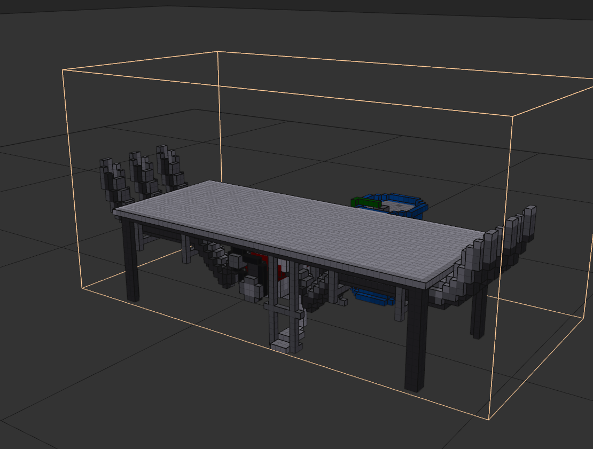The image size is (593, 449).
Task: Select the middle chair back at far end
Action: pos(140,174)
